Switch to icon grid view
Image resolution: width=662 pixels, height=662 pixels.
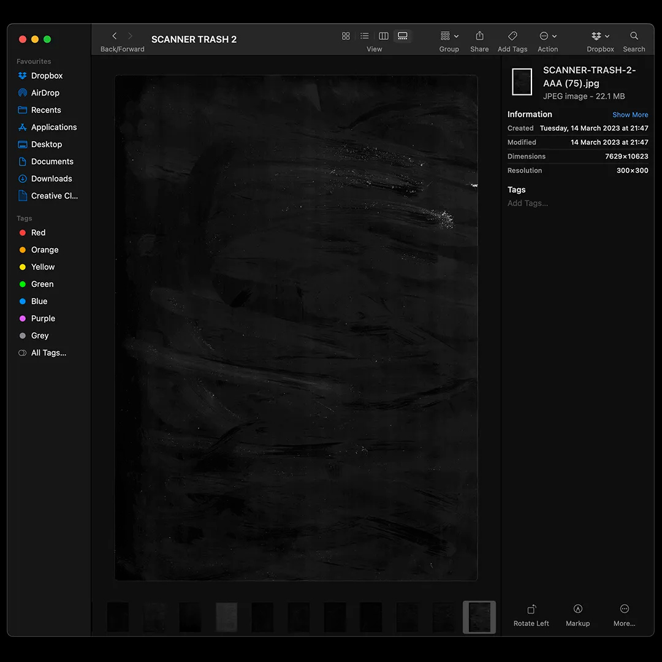point(346,36)
